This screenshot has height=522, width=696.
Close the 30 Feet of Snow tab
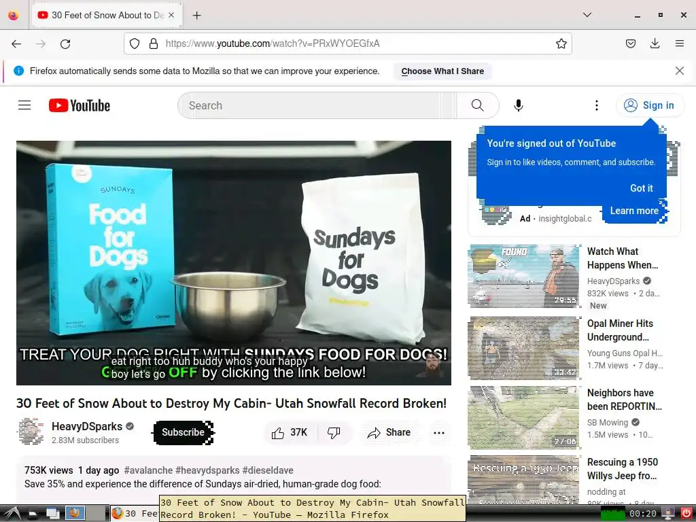click(171, 15)
